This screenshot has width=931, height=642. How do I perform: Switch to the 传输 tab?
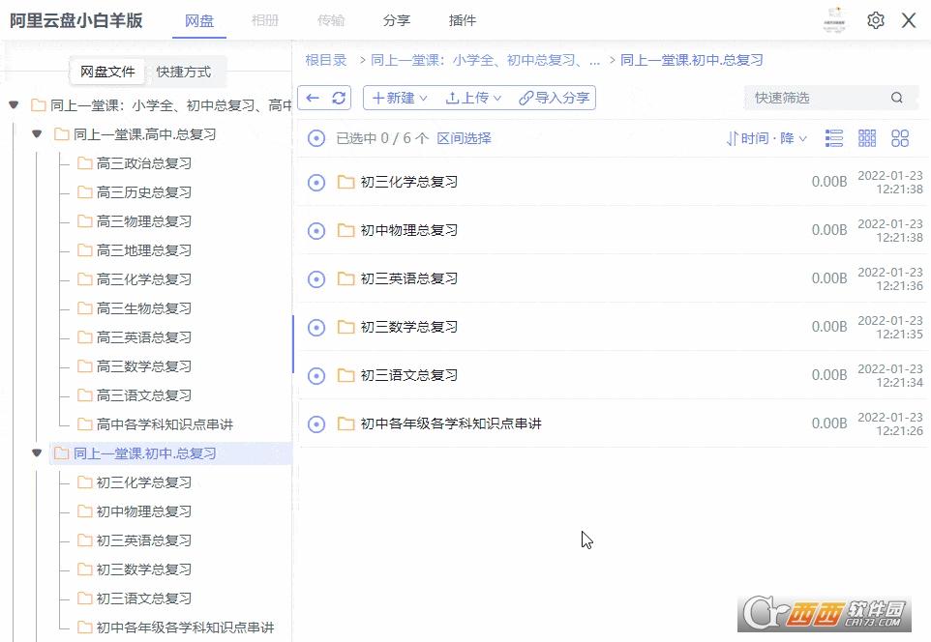[x=331, y=20]
